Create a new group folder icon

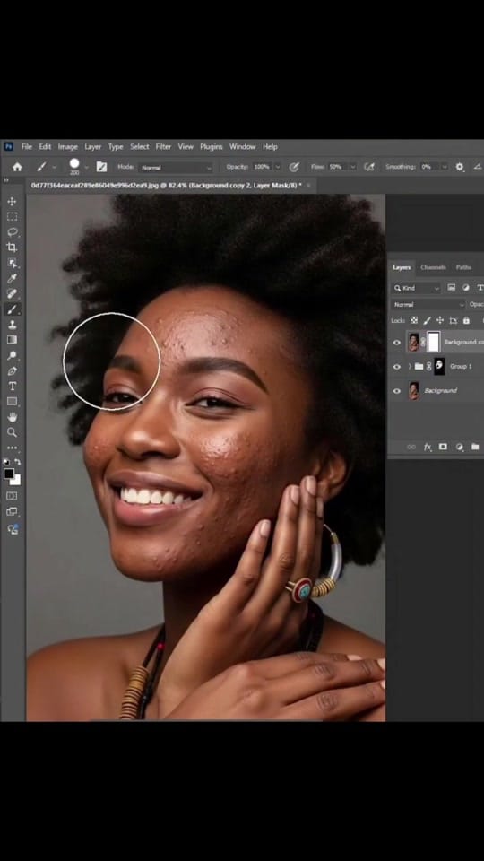(x=475, y=447)
